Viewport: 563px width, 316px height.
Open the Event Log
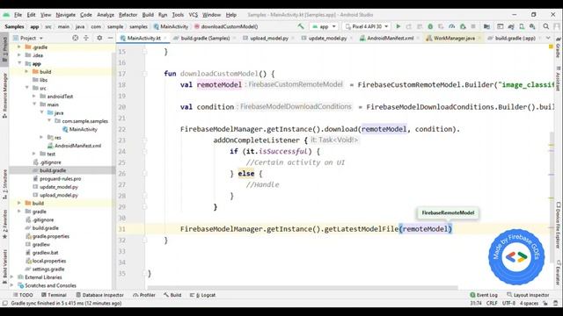coord(484,295)
